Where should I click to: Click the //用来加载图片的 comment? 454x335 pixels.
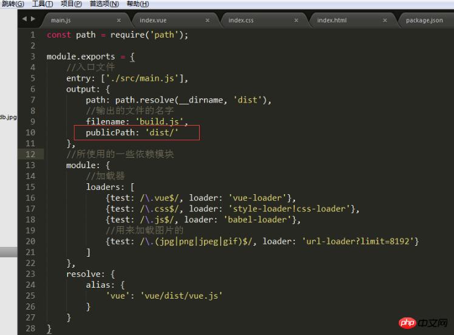coord(144,231)
